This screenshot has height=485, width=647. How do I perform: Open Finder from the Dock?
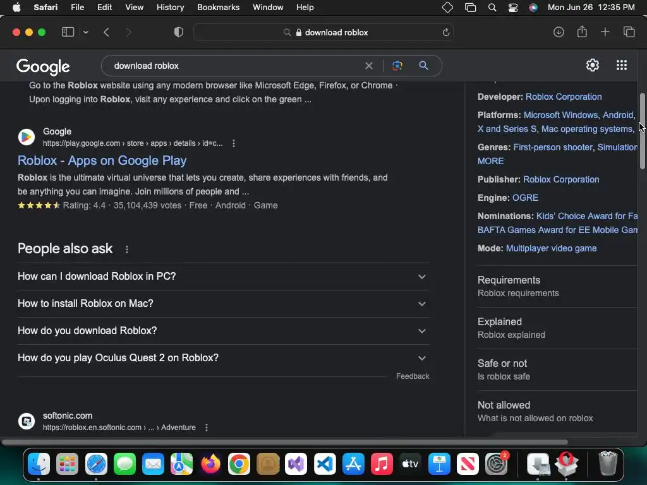point(39,464)
